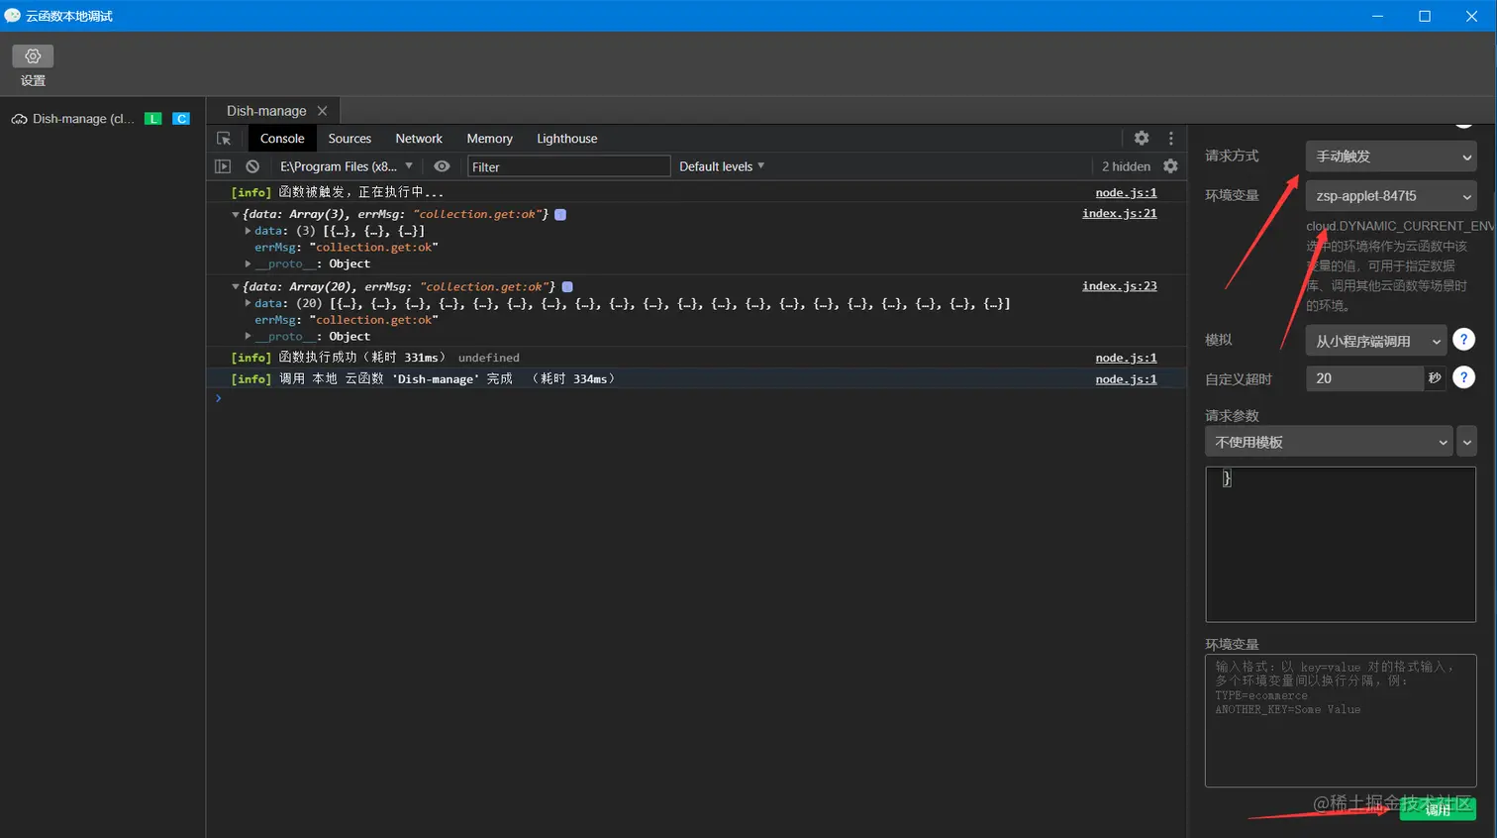Expand __proto__ under the Array(3) object
This screenshot has width=1497, height=838.
point(248,263)
